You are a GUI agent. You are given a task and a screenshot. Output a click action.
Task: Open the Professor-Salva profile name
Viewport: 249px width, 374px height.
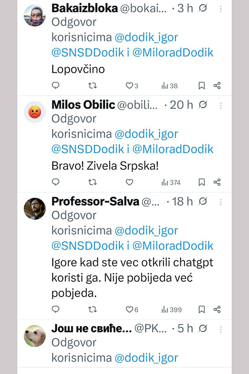pyautogui.click(x=95, y=202)
